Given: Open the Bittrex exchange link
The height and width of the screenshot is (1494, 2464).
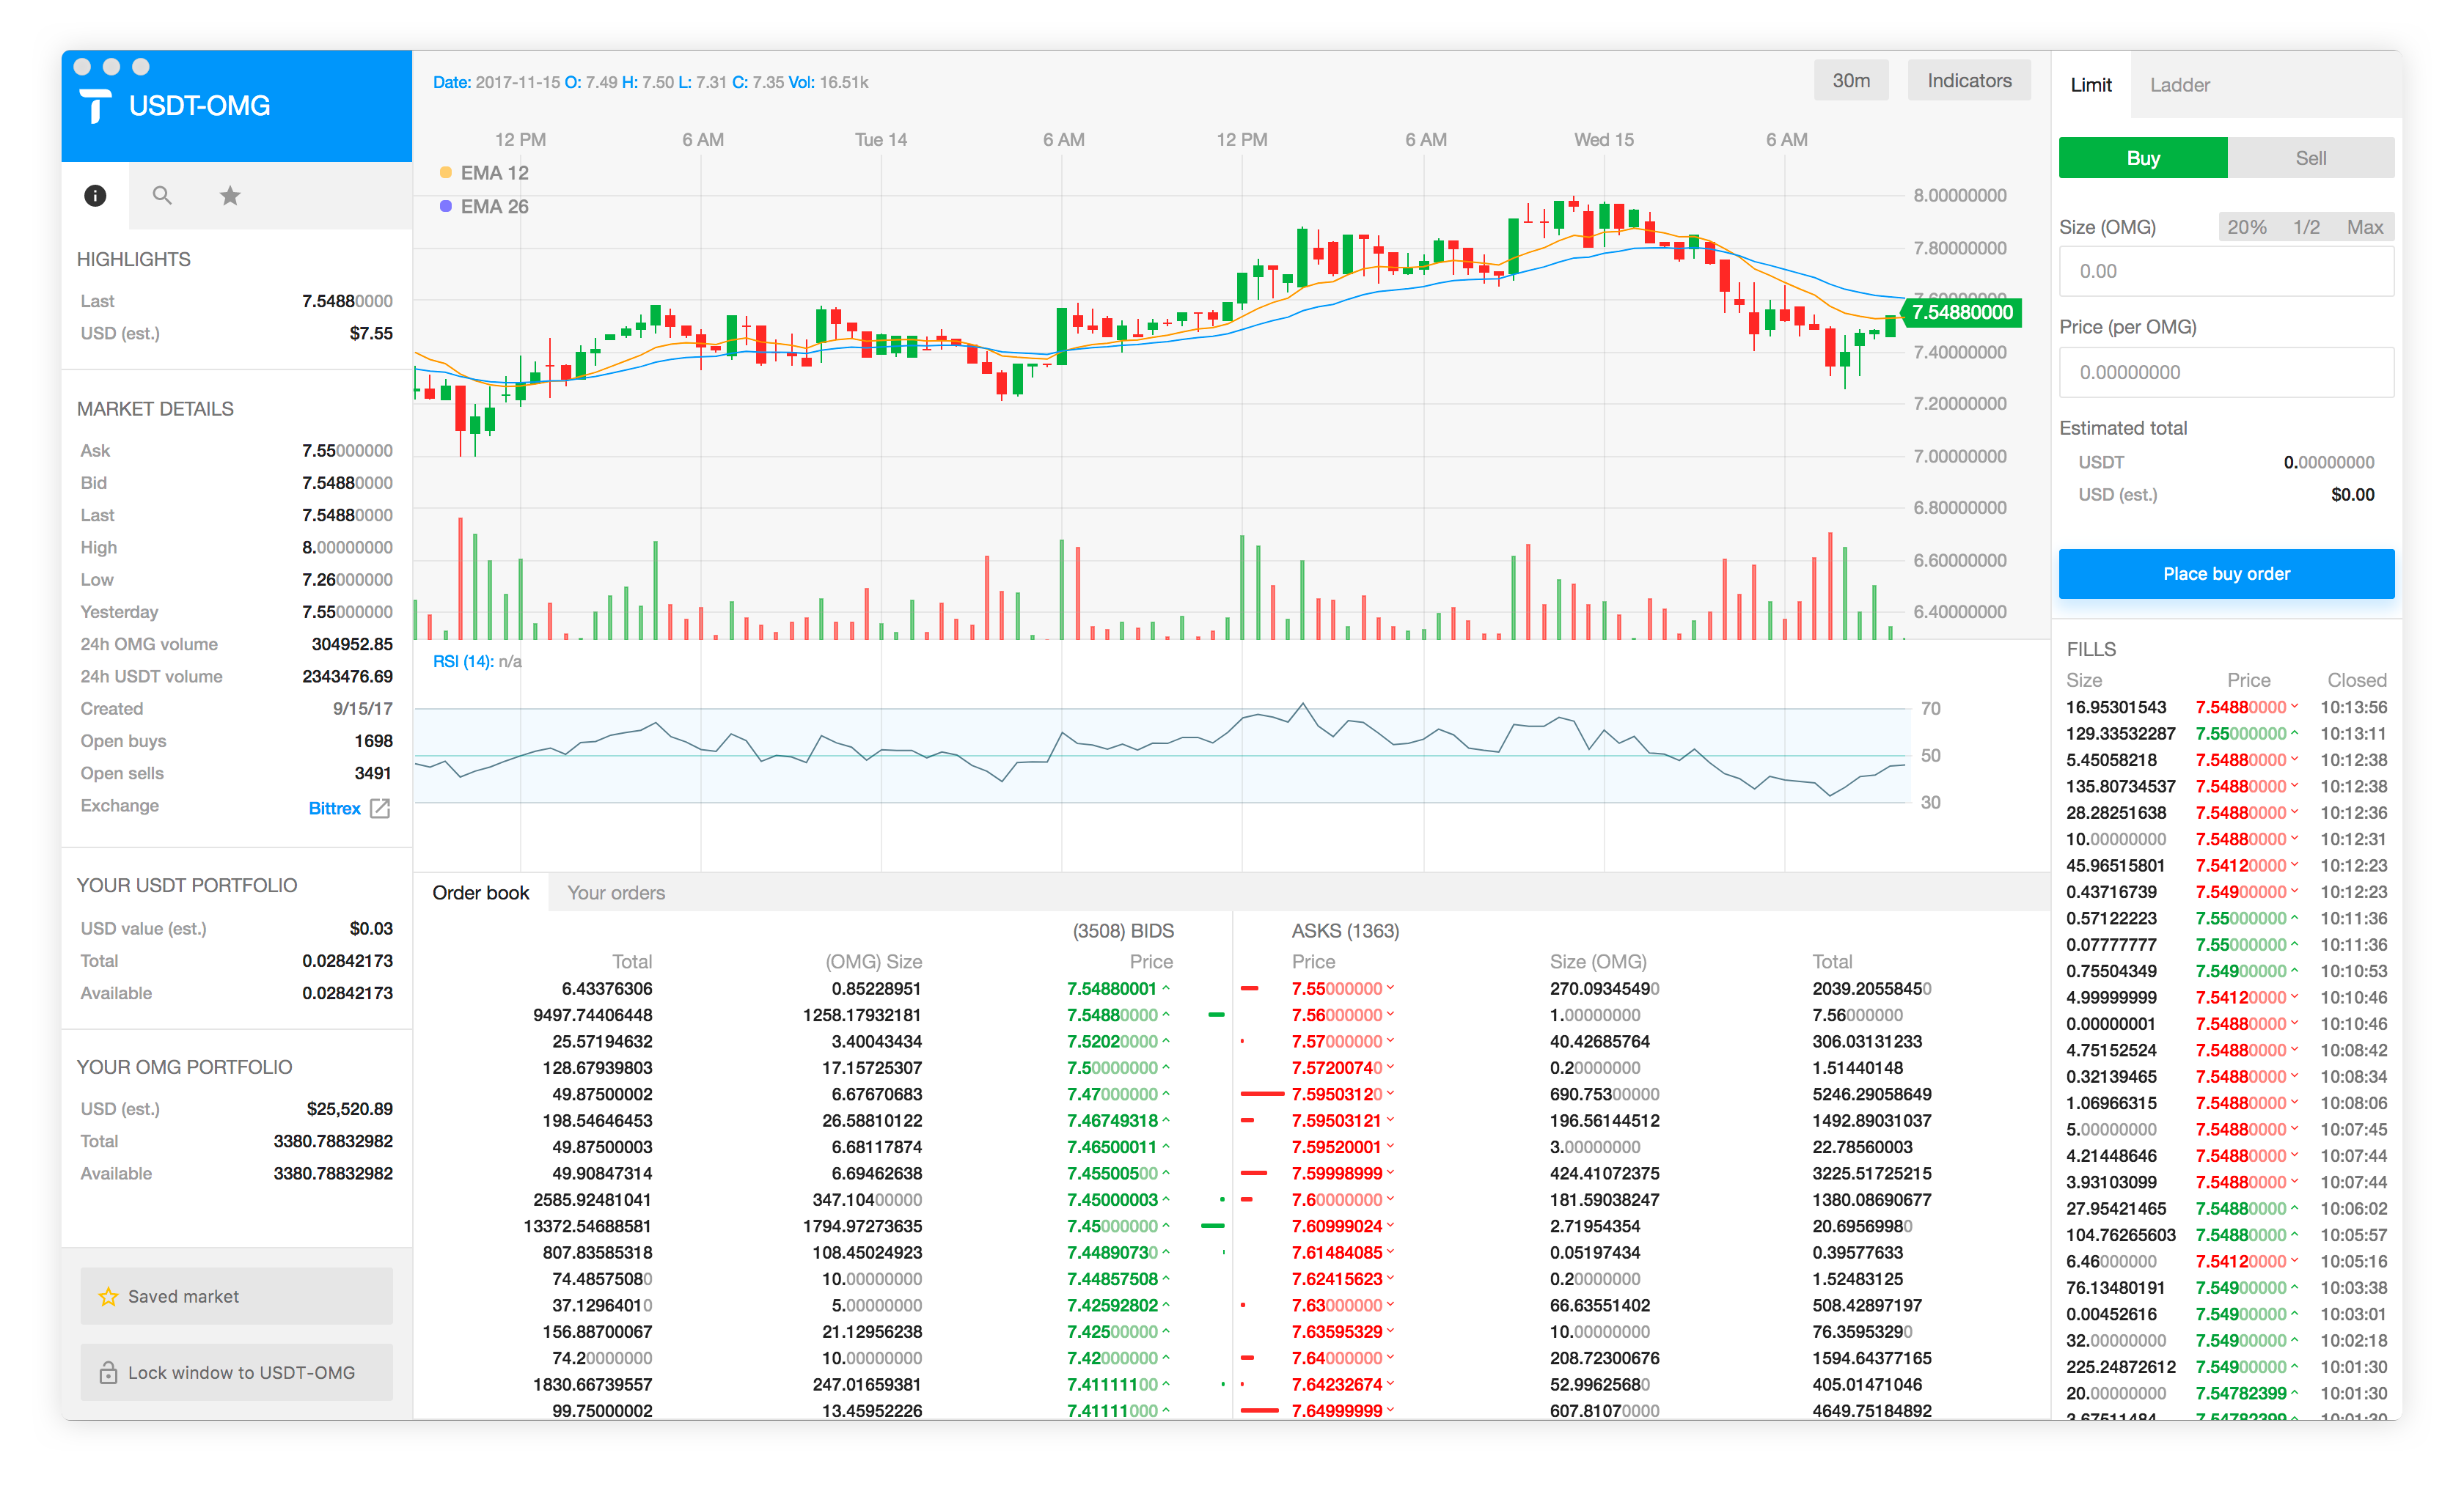Looking at the screenshot, I should [334, 807].
